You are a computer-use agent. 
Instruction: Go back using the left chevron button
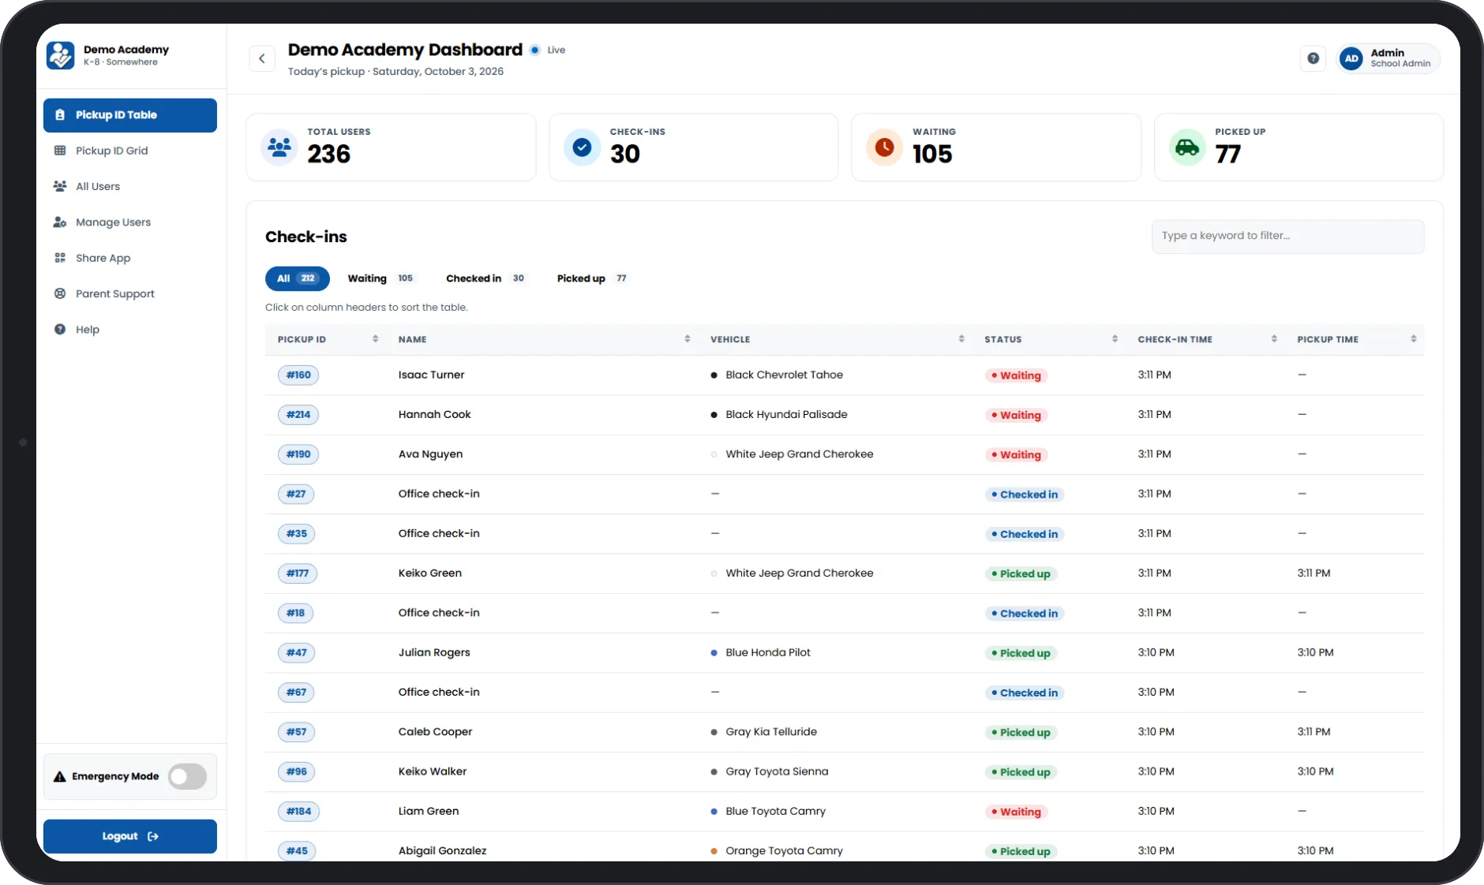click(x=262, y=58)
